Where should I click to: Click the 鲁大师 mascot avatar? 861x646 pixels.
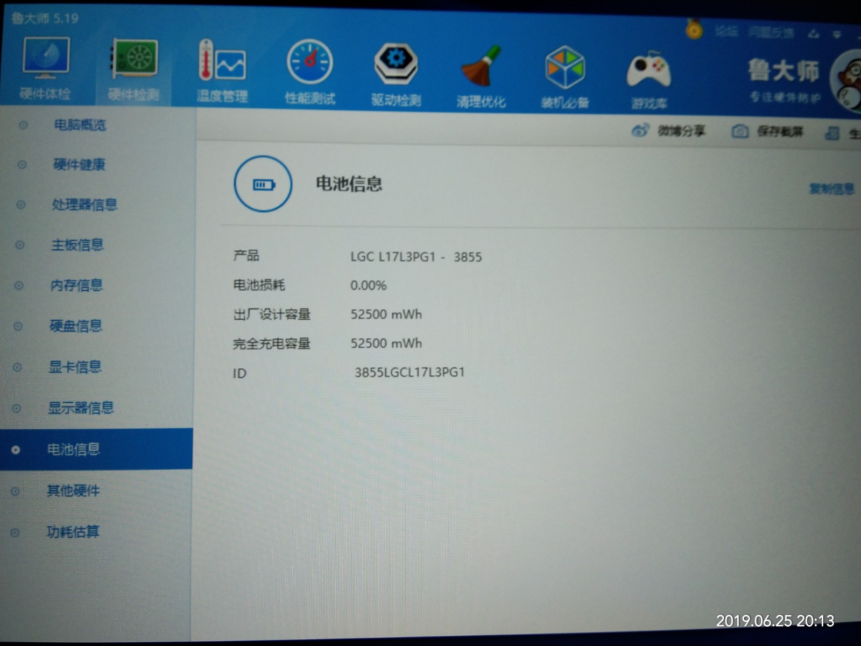[x=846, y=81]
